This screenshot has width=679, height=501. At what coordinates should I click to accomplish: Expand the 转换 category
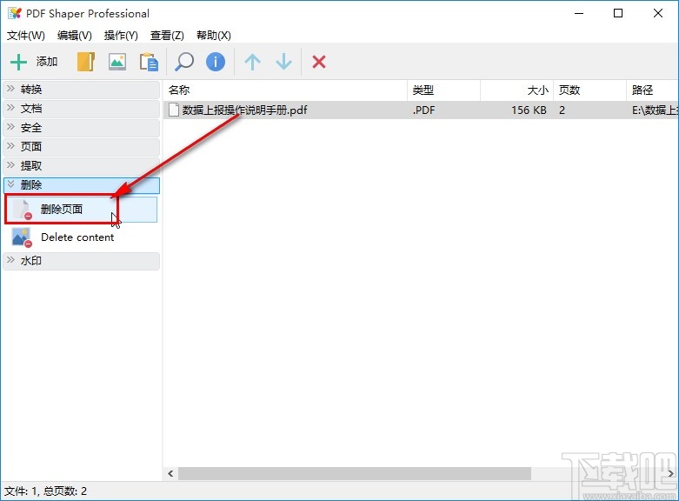click(x=82, y=90)
